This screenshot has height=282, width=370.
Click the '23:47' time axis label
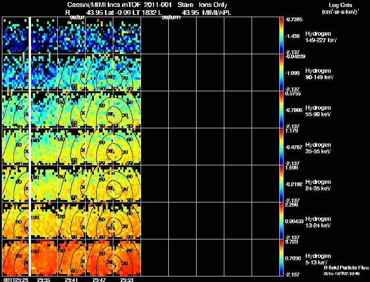(x=99, y=280)
